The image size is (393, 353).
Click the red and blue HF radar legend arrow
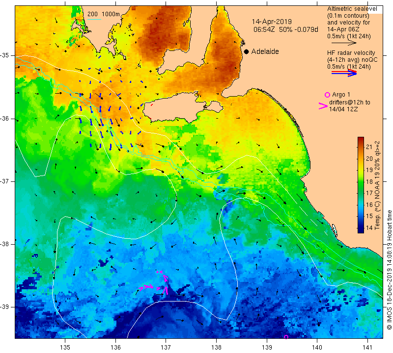344,73
